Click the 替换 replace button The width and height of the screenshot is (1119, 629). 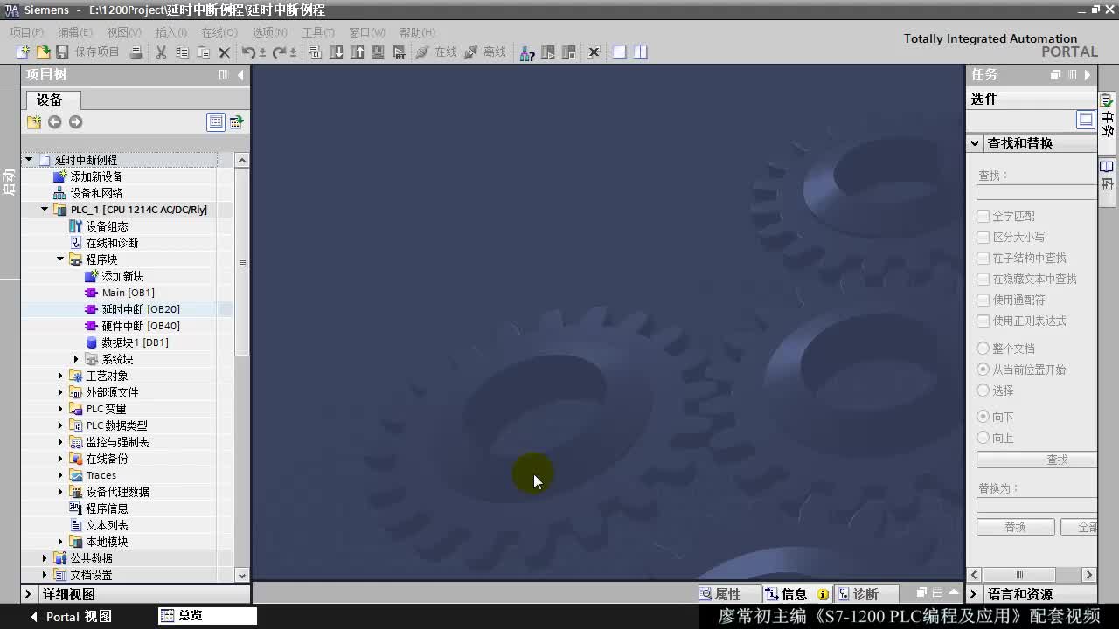[1015, 527]
